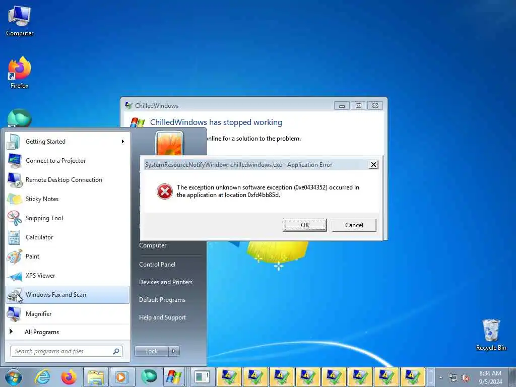This screenshot has height=387, width=516.
Task: Open Windows Explorer folder on taskbar
Action: (96, 377)
